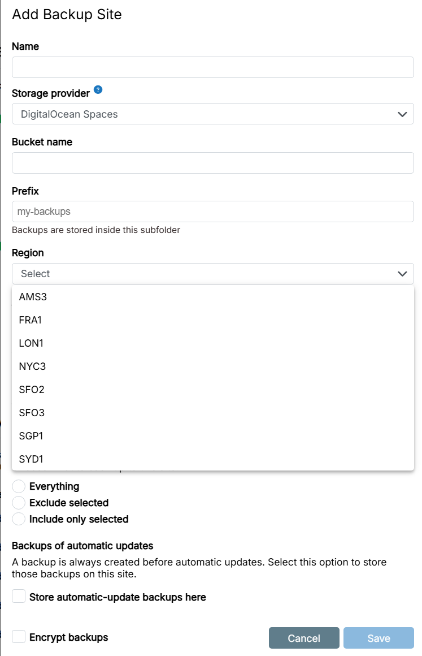Select NYC3 in the region list

pyautogui.click(x=32, y=366)
